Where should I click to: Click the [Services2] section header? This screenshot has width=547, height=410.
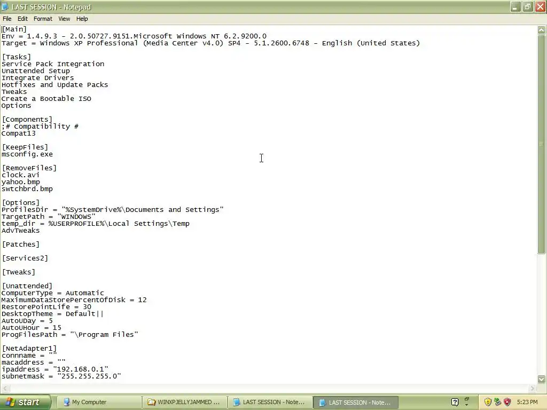click(25, 258)
